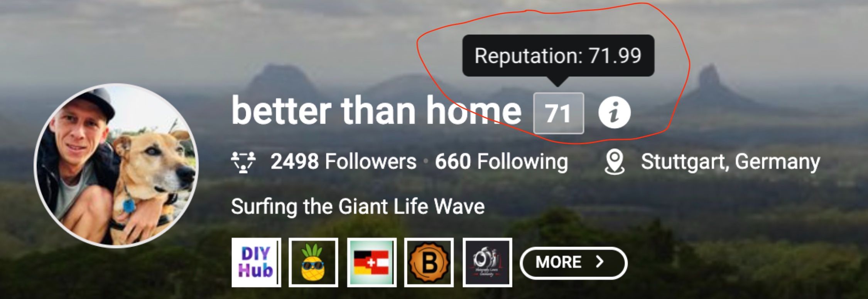This screenshot has height=299, width=868.
Task: Open the orange B badge
Action: tap(429, 262)
